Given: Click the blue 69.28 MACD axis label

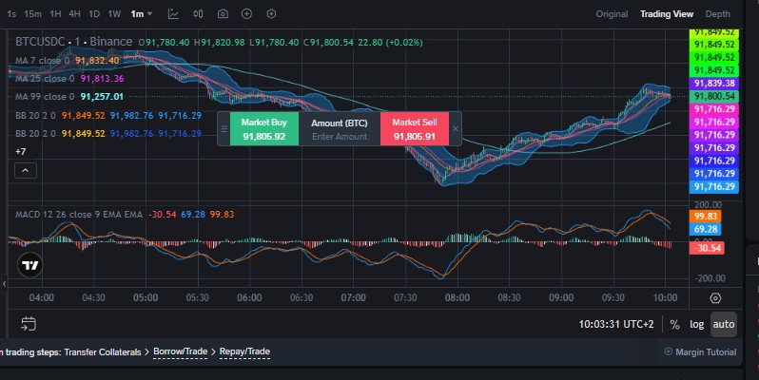Looking at the screenshot, I should (x=706, y=229).
